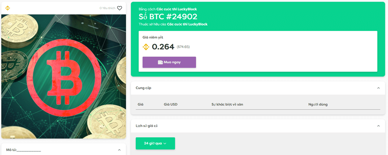
Task: Click the Sự khác biệt về sàn column header
Action: coord(227,104)
